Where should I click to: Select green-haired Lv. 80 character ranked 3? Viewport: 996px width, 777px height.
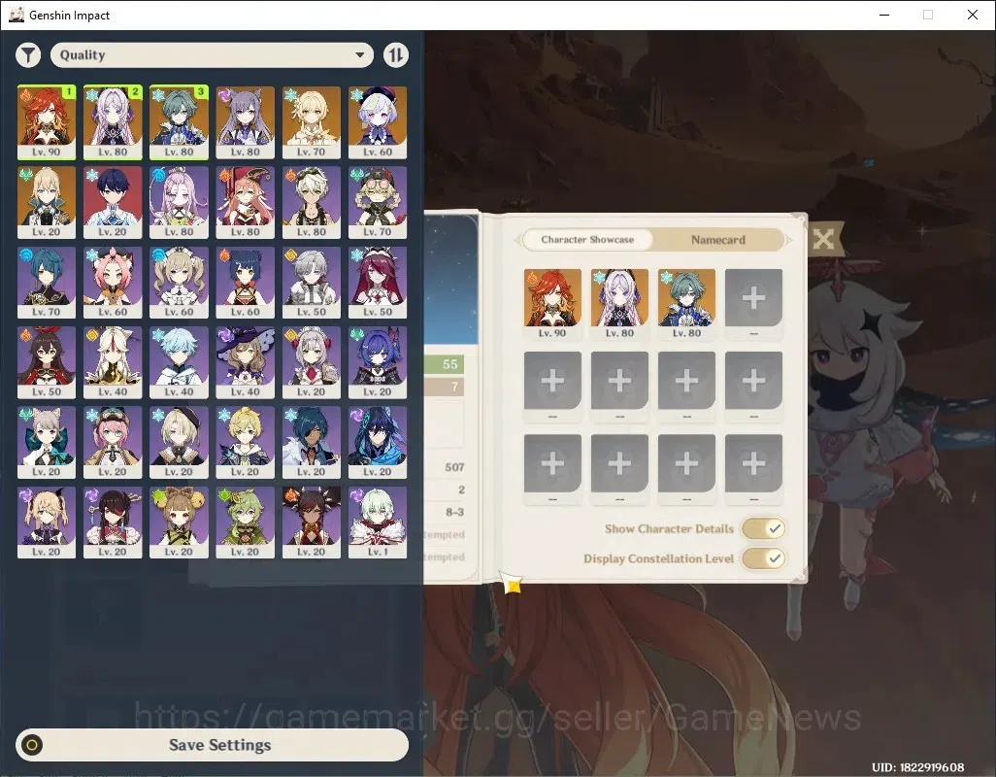point(179,122)
